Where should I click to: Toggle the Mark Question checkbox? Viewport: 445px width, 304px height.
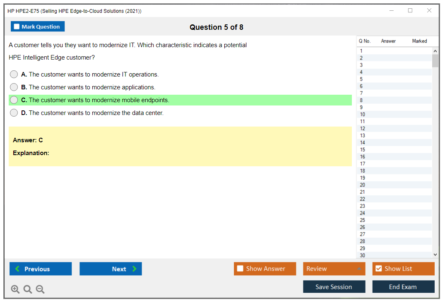17,26
